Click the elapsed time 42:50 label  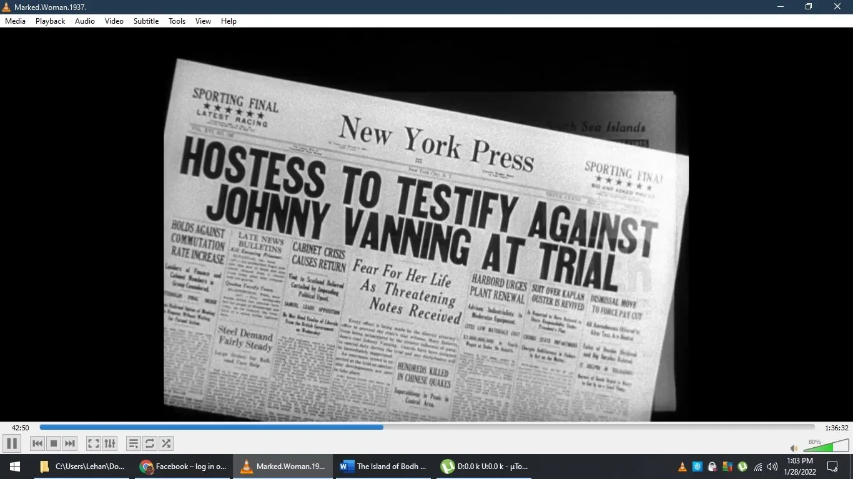pos(21,428)
